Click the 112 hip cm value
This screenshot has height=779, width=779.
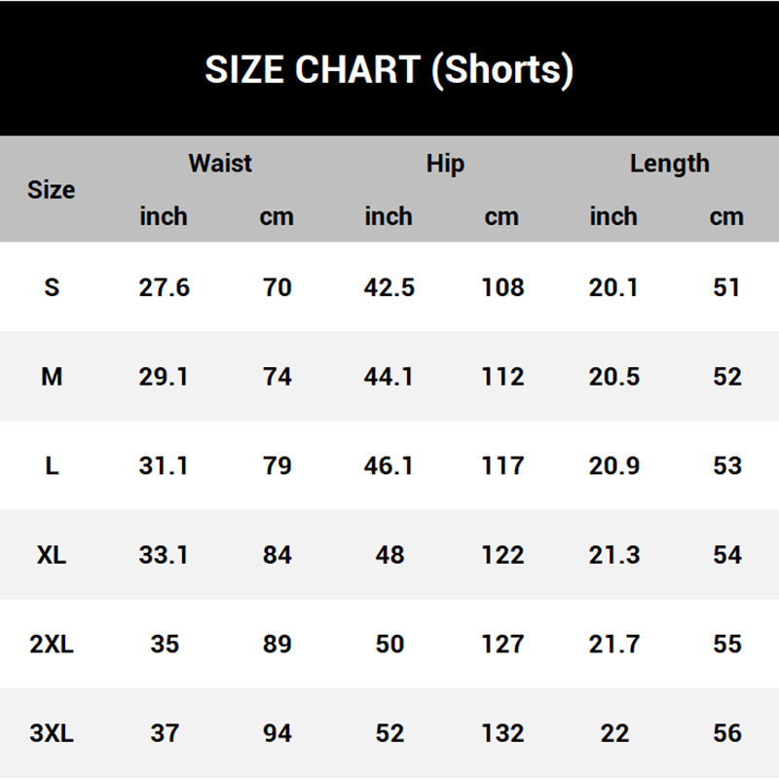502,377
